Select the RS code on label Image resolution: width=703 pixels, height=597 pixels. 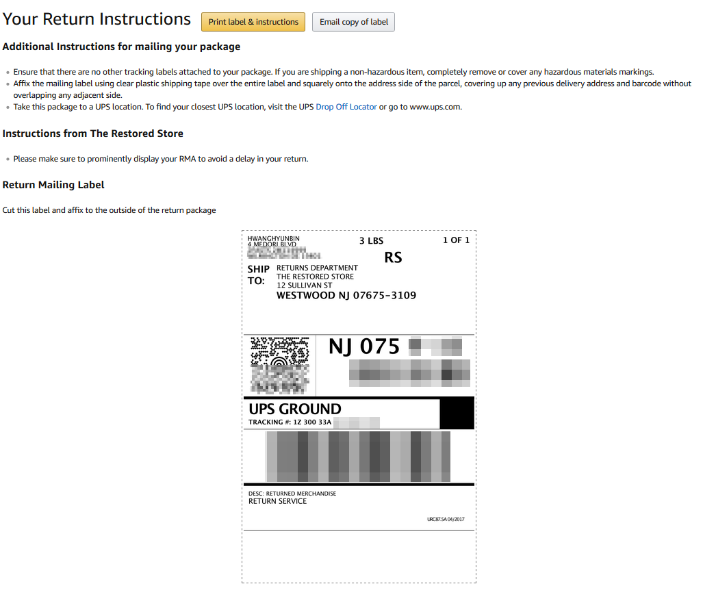pyautogui.click(x=393, y=257)
